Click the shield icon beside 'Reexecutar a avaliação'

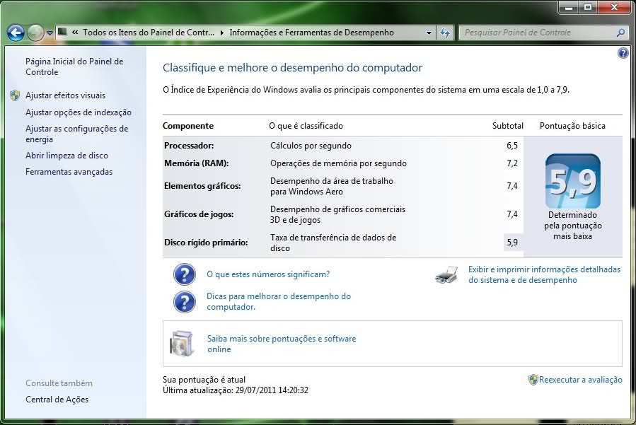click(533, 380)
